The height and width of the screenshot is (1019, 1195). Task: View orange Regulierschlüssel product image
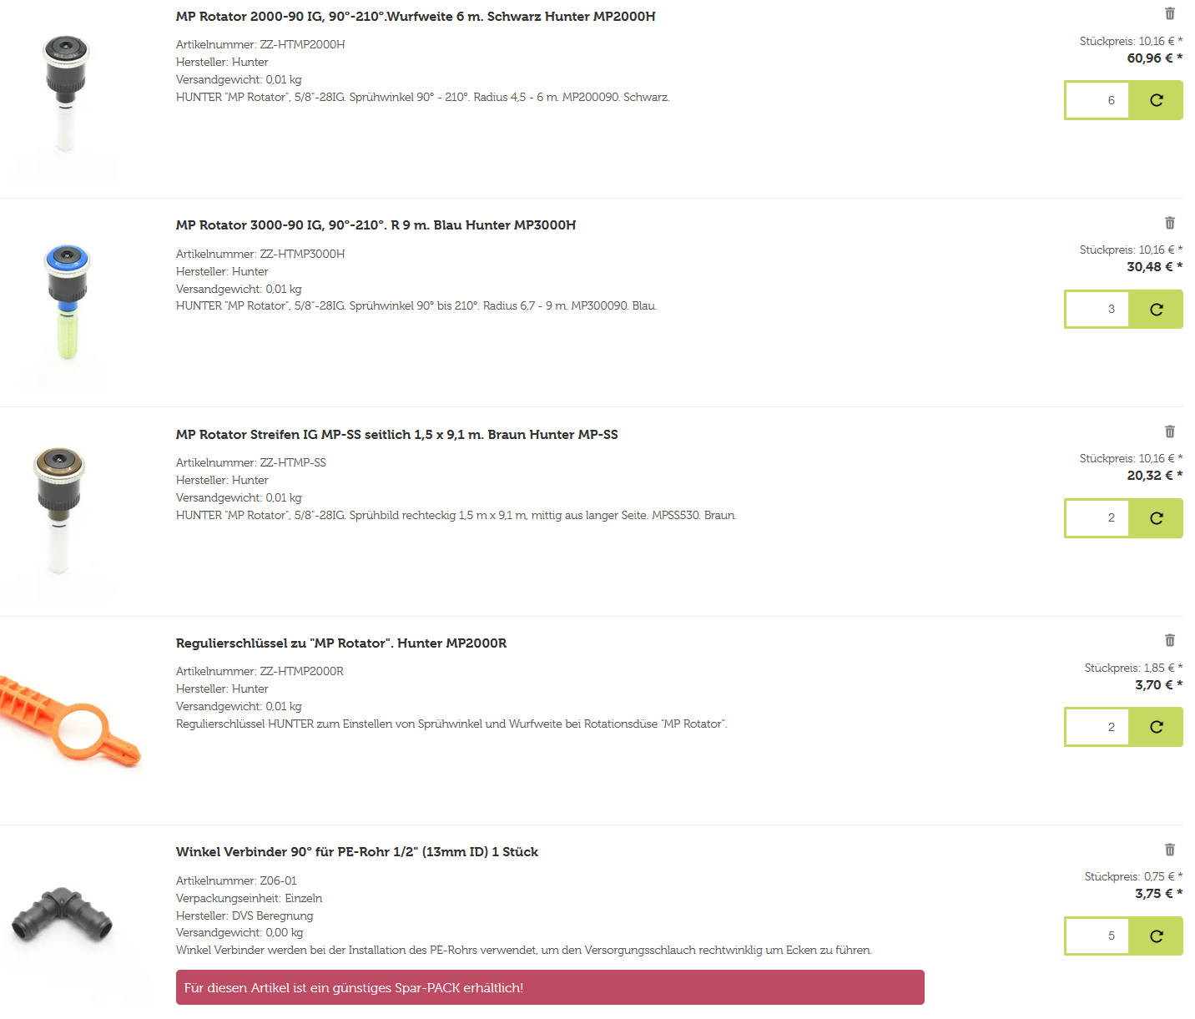70,722
